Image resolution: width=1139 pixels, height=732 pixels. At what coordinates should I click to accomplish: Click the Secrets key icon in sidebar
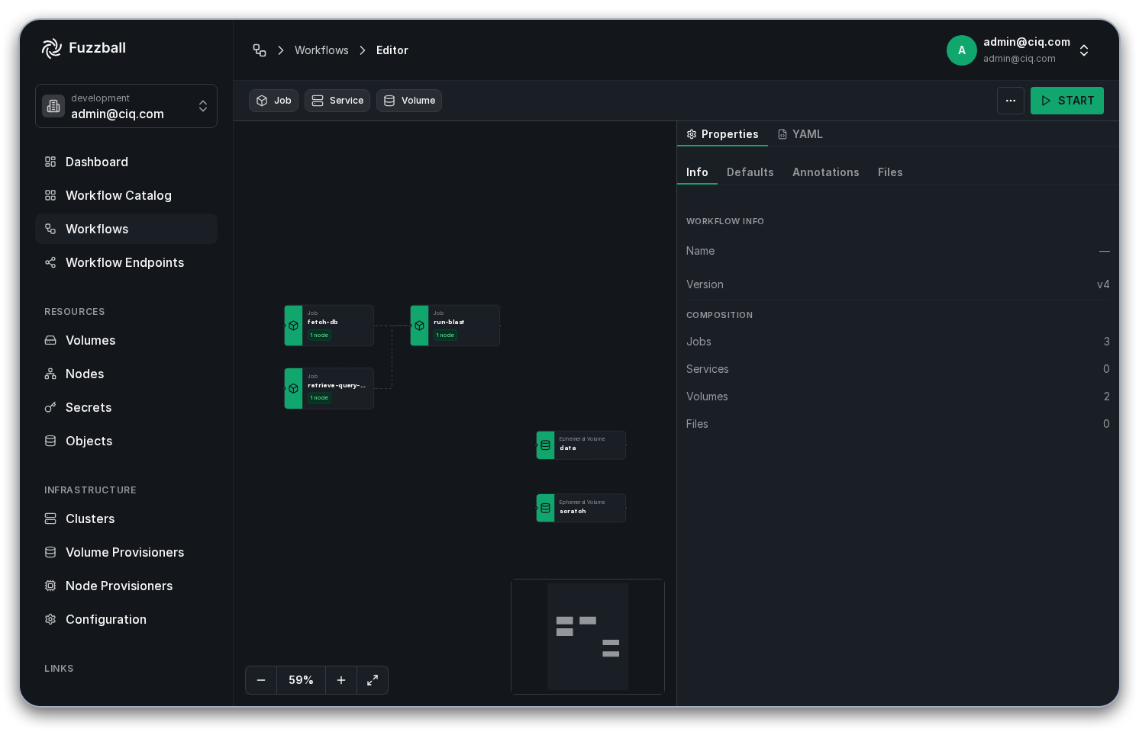click(x=50, y=407)
